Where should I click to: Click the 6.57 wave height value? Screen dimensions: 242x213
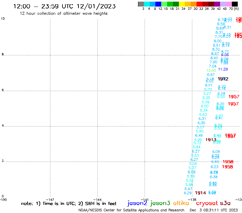(x=211, y=75)
